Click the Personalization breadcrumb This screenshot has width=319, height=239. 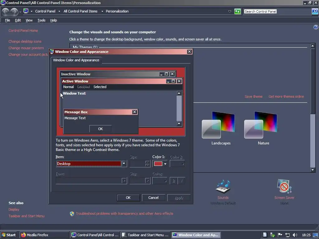pos(117,12)
